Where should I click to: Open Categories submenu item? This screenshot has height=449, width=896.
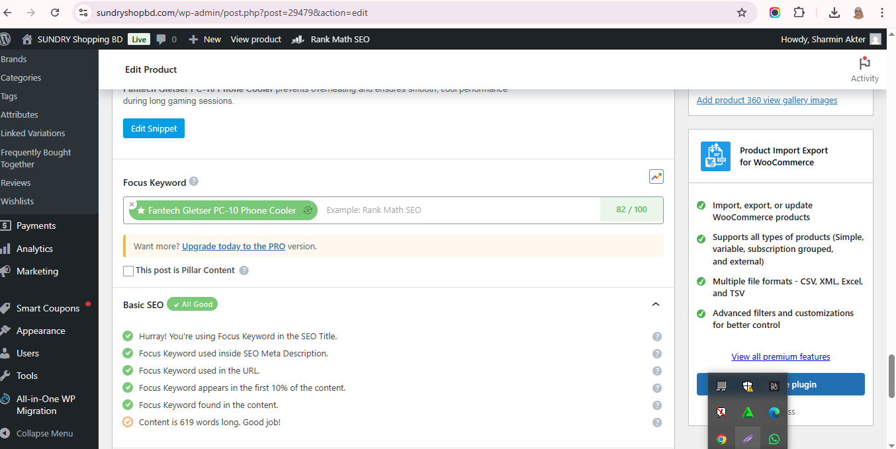[x=21, y=77]
